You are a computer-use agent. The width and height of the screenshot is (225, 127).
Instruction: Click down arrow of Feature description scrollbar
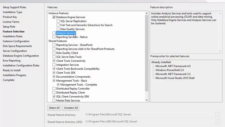220,51
